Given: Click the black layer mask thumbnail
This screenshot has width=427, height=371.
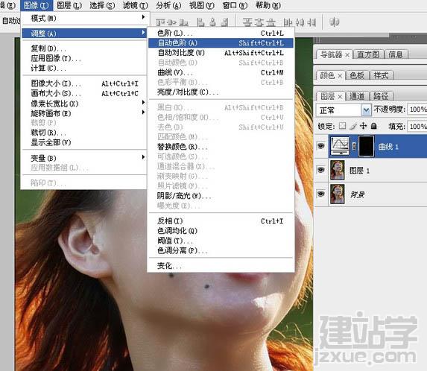Looking at the screenshot, I should [367, 146].
